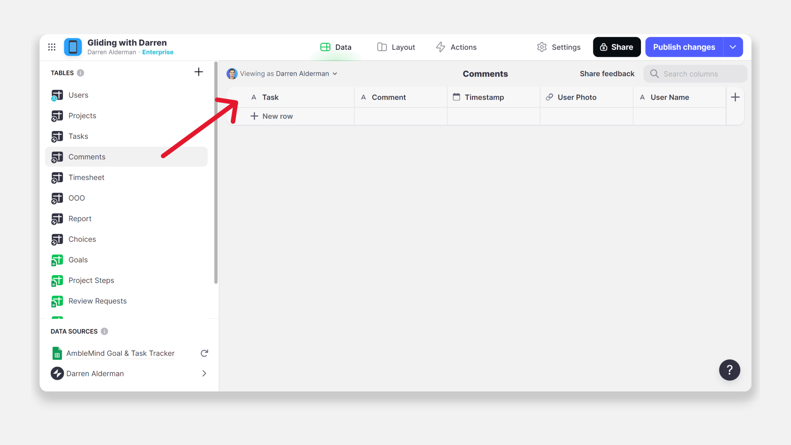Click the Users table icon
Screen dimensions: 791x445
[x=57, y=95]
